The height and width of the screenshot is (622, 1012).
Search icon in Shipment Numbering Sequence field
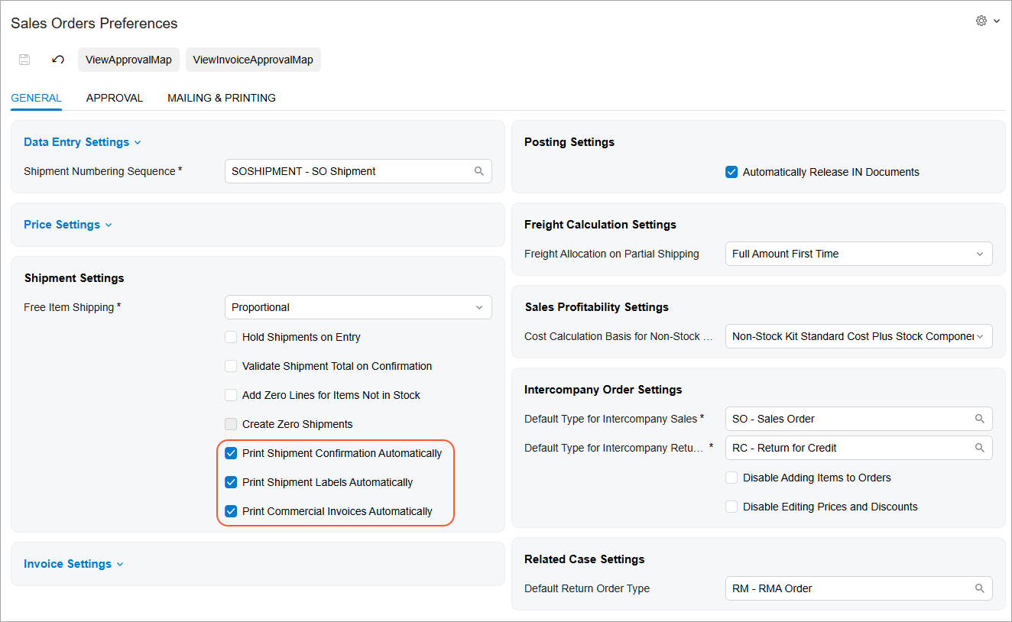pyautogui.click(x=479, y=171)
